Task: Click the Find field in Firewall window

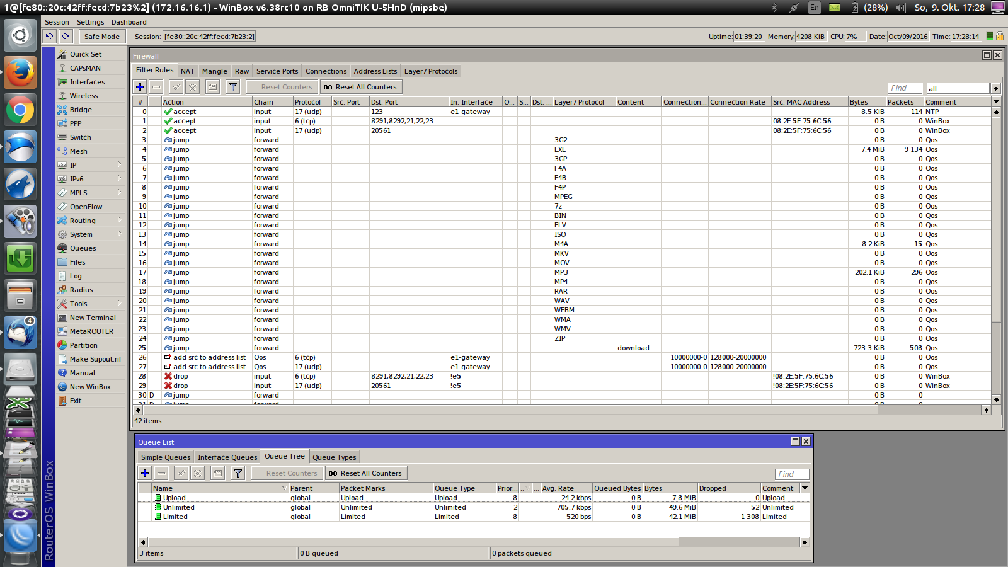Action: (x=905, y=88)
